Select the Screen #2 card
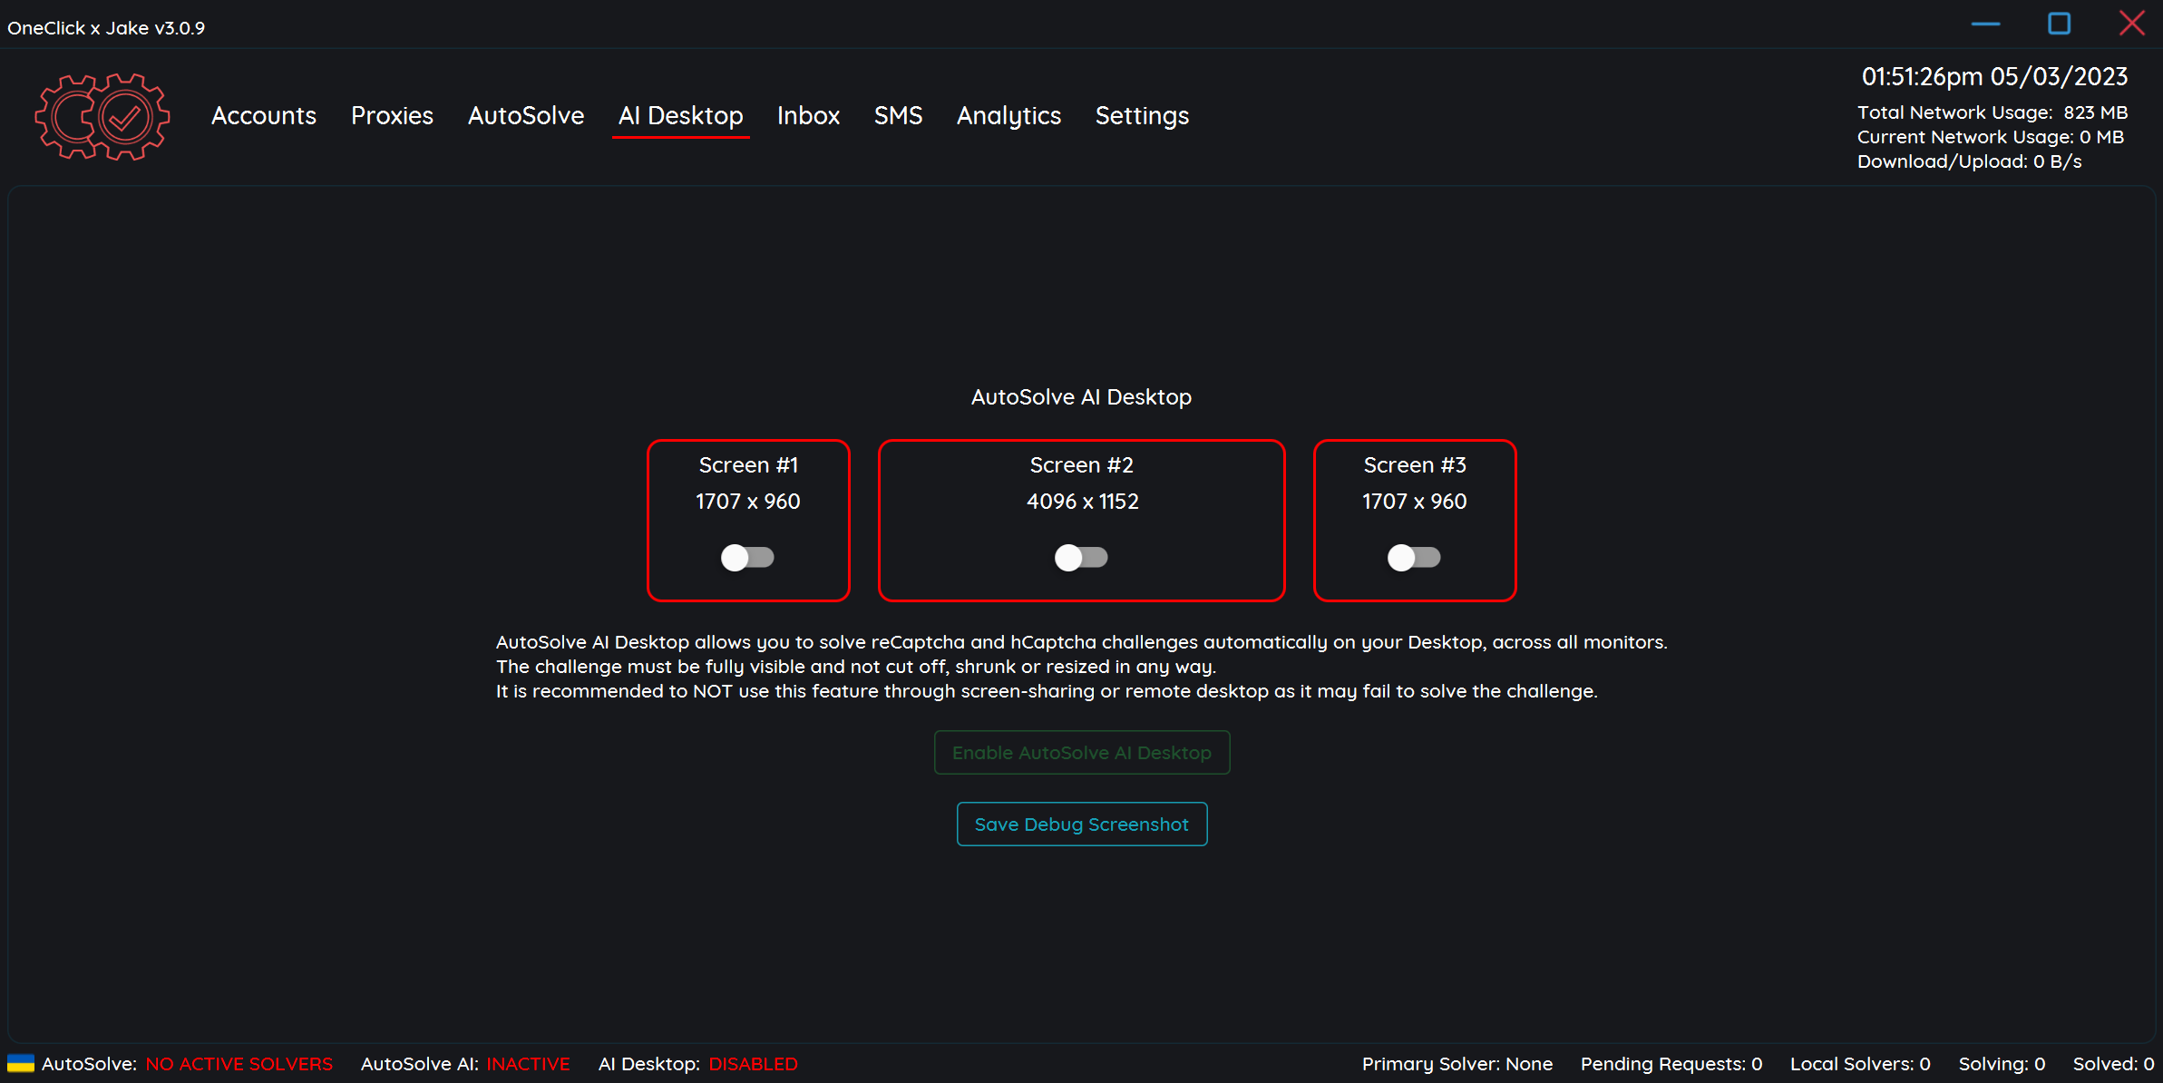This screenshot has width=2163, height=1083. [1082, 521]
